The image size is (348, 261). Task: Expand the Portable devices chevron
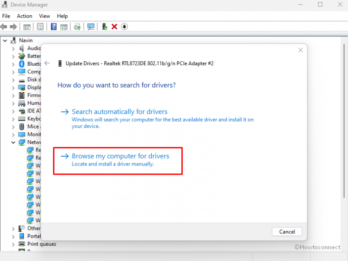coord(14,237)
